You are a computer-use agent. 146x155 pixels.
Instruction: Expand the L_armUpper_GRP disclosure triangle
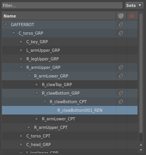coord(21,50)
